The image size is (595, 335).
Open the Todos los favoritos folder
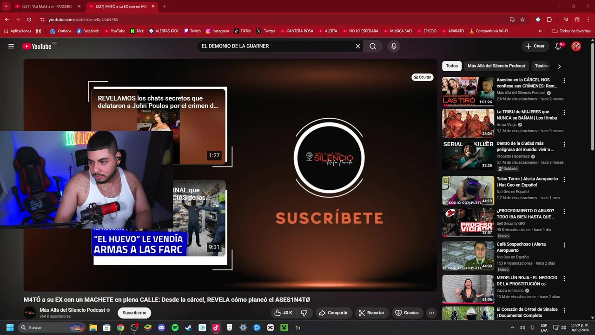[571, 31]
